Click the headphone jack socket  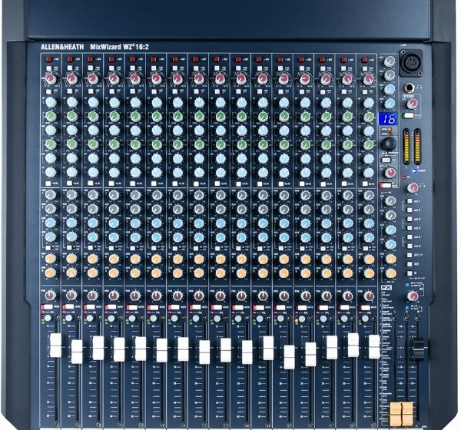(410, 88)
